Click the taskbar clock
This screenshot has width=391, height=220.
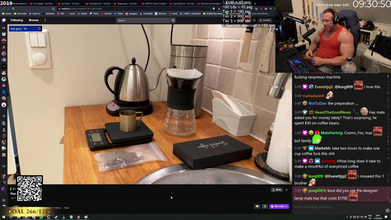pos(378,217)
